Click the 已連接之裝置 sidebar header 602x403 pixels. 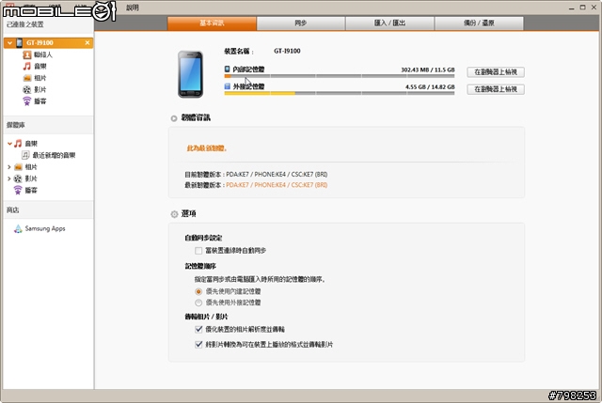[25, 24]
